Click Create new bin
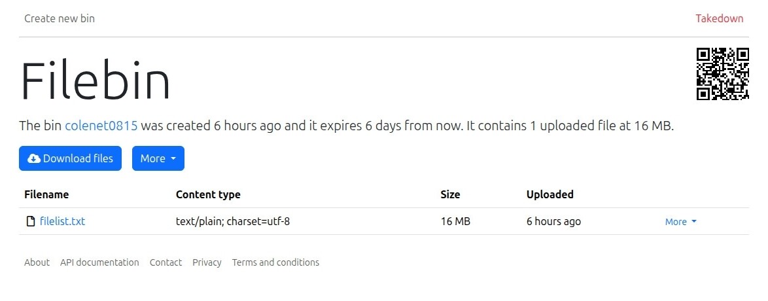The height and width of the screenshot is (301, 768). click(60, 18)
